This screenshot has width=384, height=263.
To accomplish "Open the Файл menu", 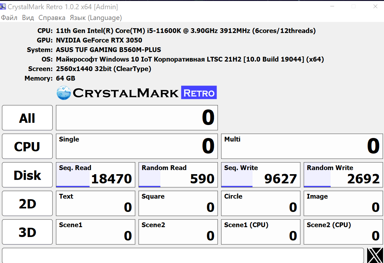I will (9, 18).
